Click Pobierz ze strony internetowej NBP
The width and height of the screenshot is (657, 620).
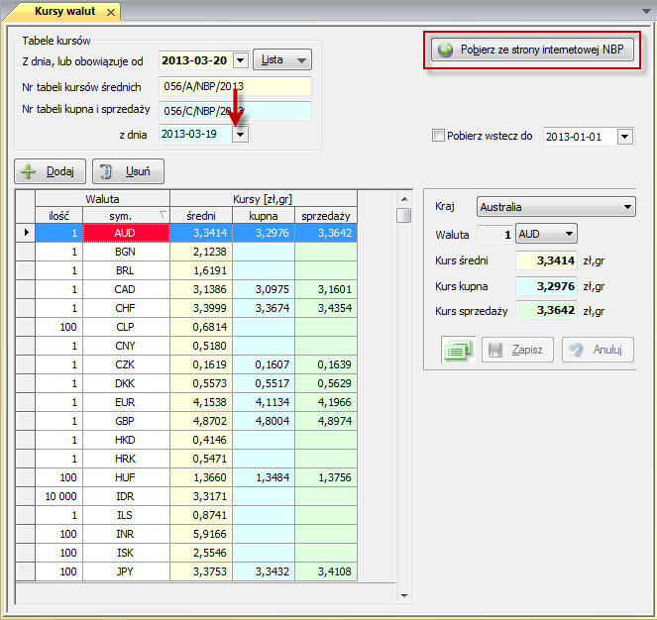(532, 50)
